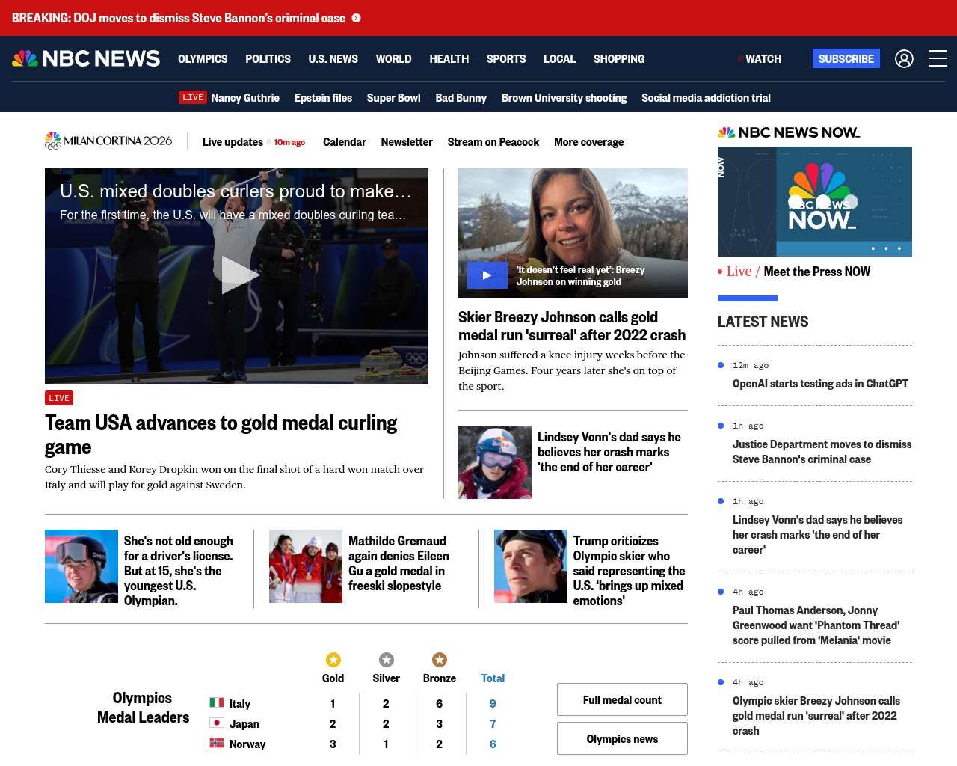Click the bronze medal star icon
The width and height of the screenshot is (957, 766).
click(x=439, y=659)
